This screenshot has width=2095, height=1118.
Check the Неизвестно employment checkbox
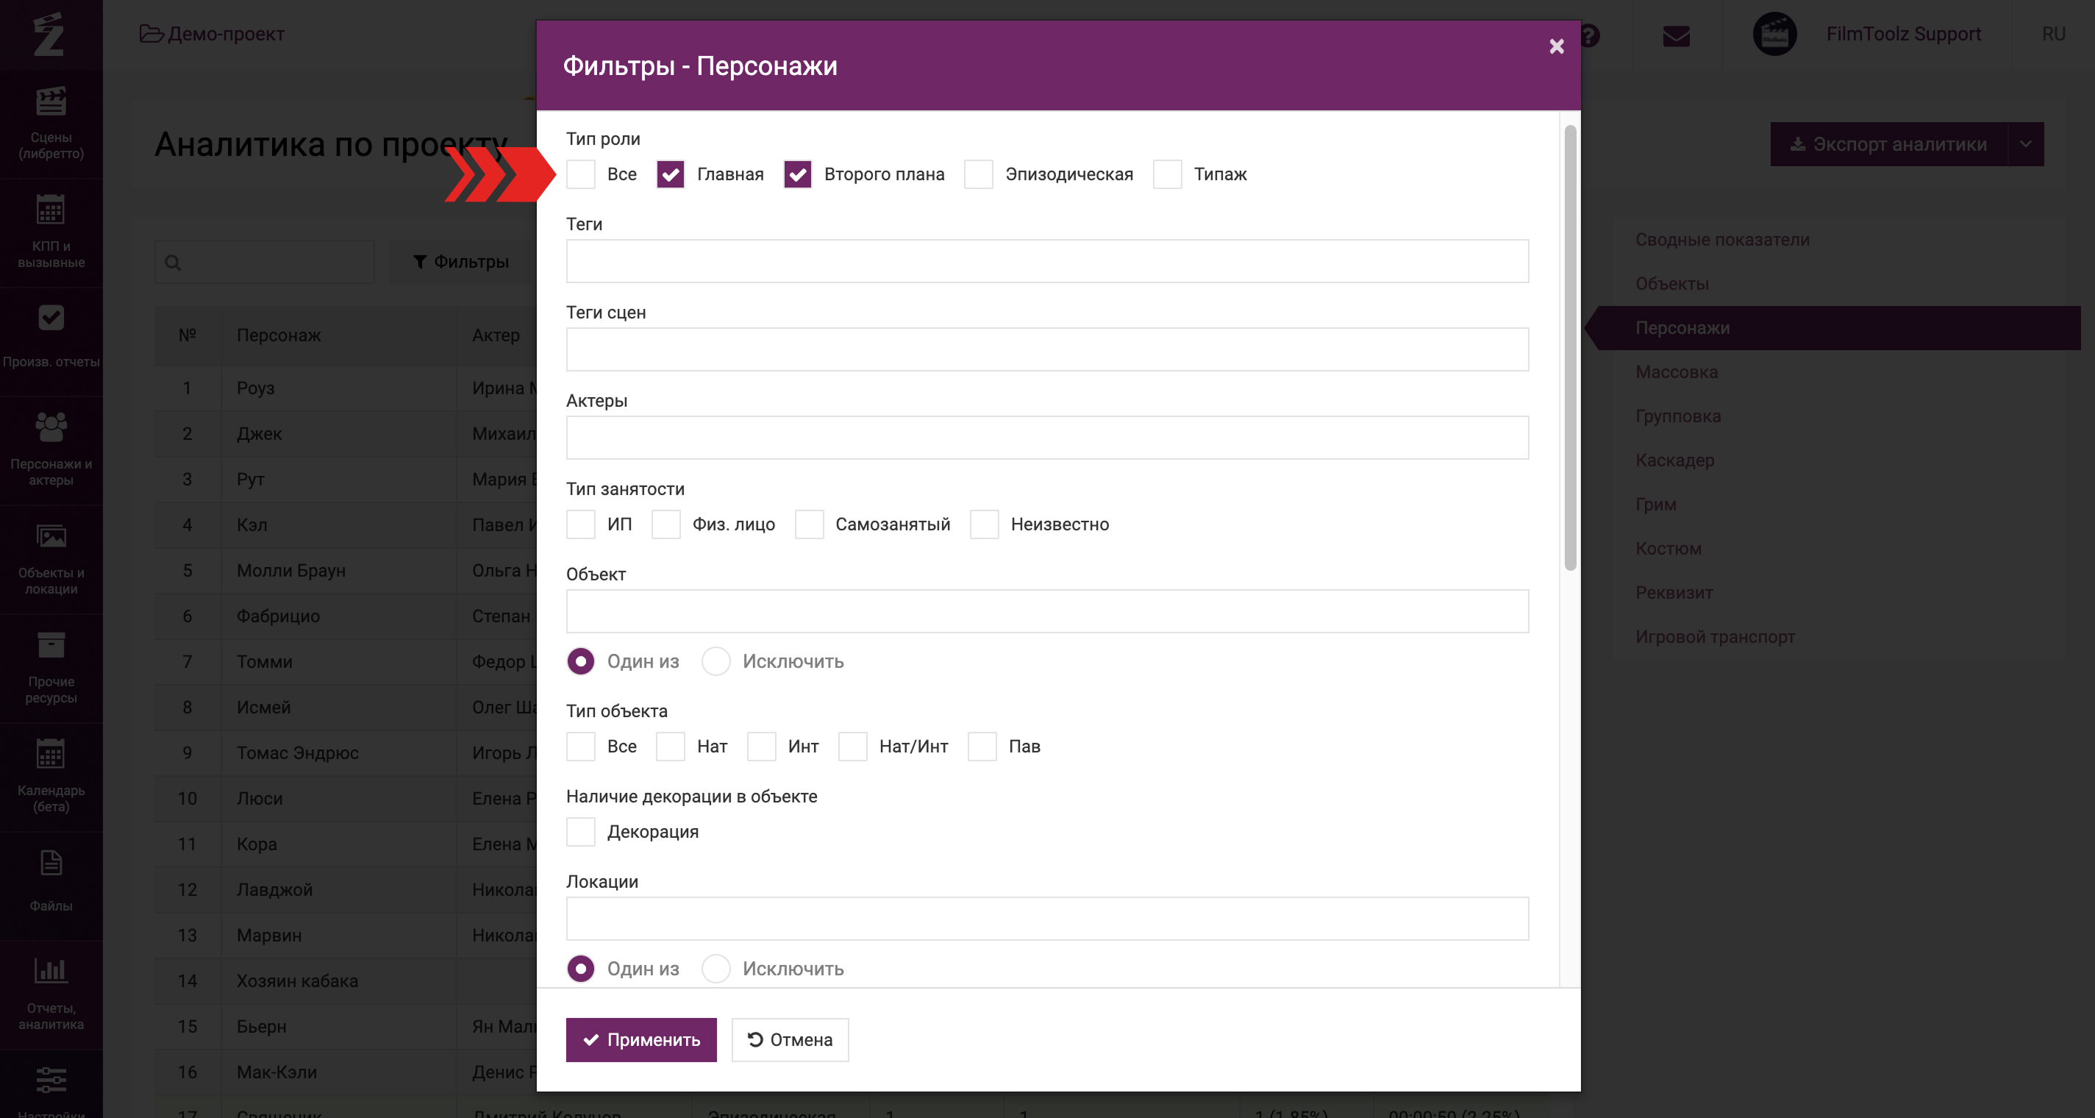985,524
